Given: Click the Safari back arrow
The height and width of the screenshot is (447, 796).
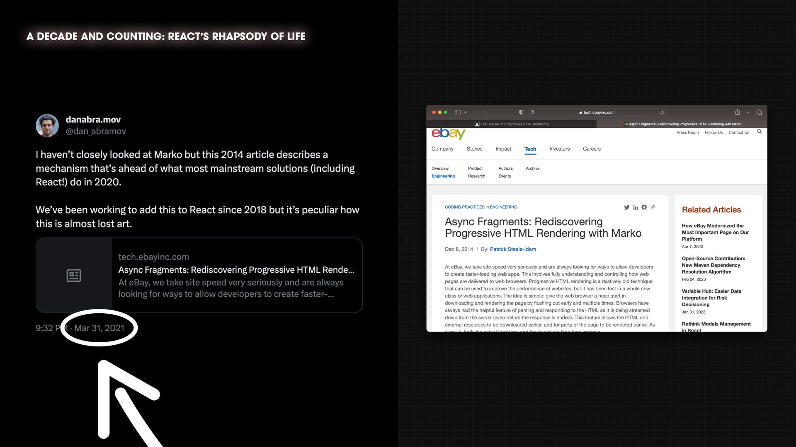Looking at the screenshot, I should click(475, 112).
